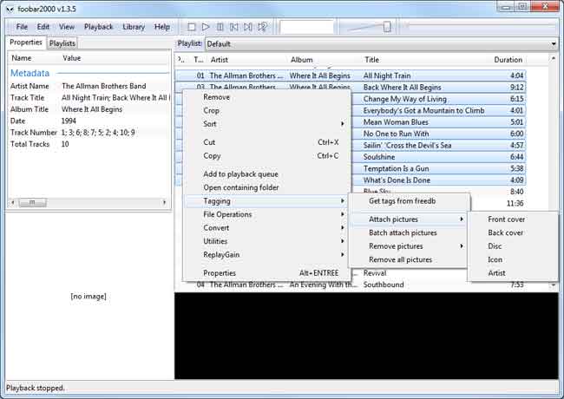Choose Icon picture type

pos(513,259)
